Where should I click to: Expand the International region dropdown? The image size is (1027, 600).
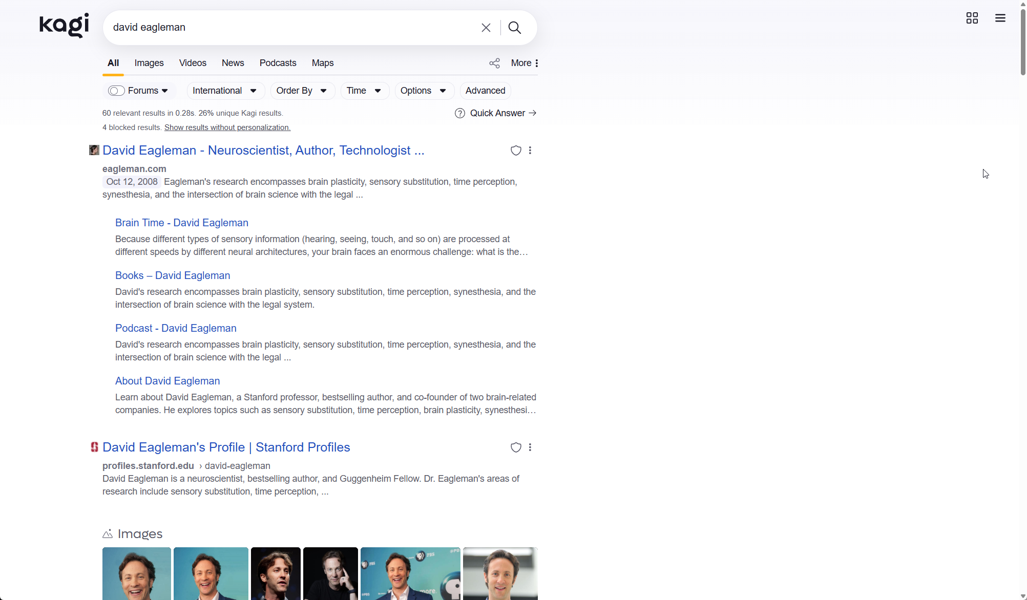[225, 91]
